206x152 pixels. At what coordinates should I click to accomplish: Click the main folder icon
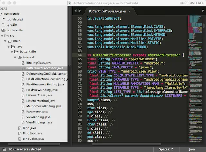pyautogui.click(x=10, y=41)
